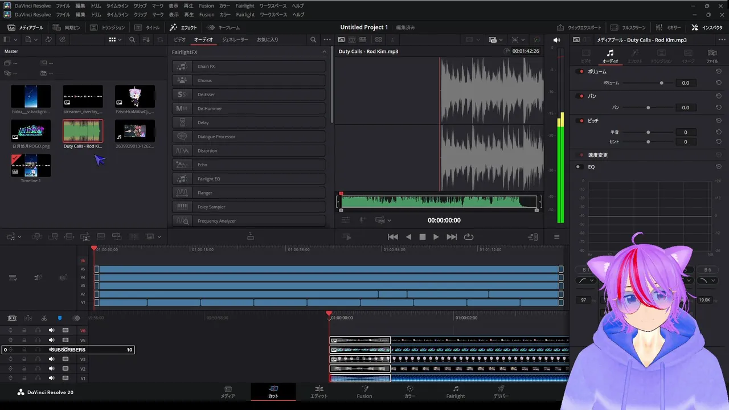The width and height of the screenshot is (729, 410).
Task: Search the media pool with magnifier icon
Action: click(x=132, y=40)
